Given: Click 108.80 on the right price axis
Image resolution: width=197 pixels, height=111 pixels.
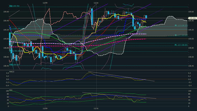Looking at the screenshot, I should pyautogui.click(x=191, y=48).
